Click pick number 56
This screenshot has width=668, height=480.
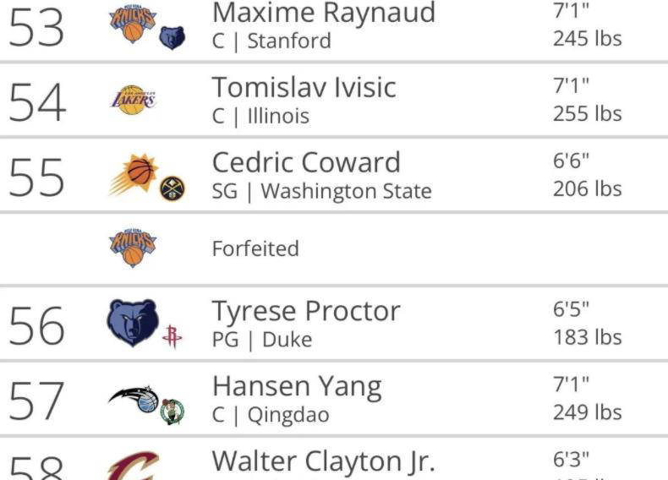click(36, 326)
